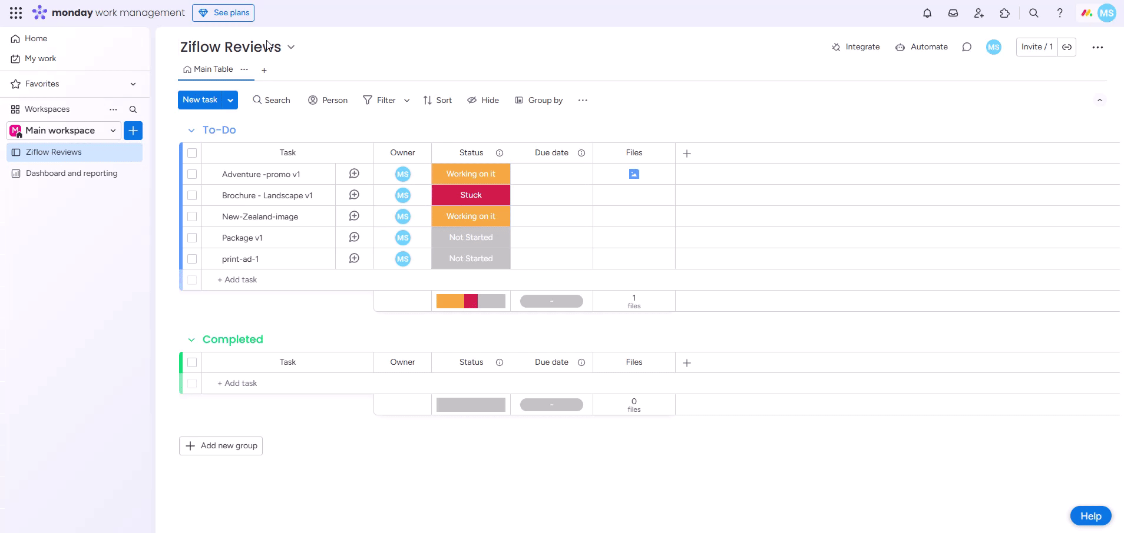Viewport: 1124px width, 533px height.
Task: Change the Stuck status of Brochure - Landscape v1
Action: [471, 195]
